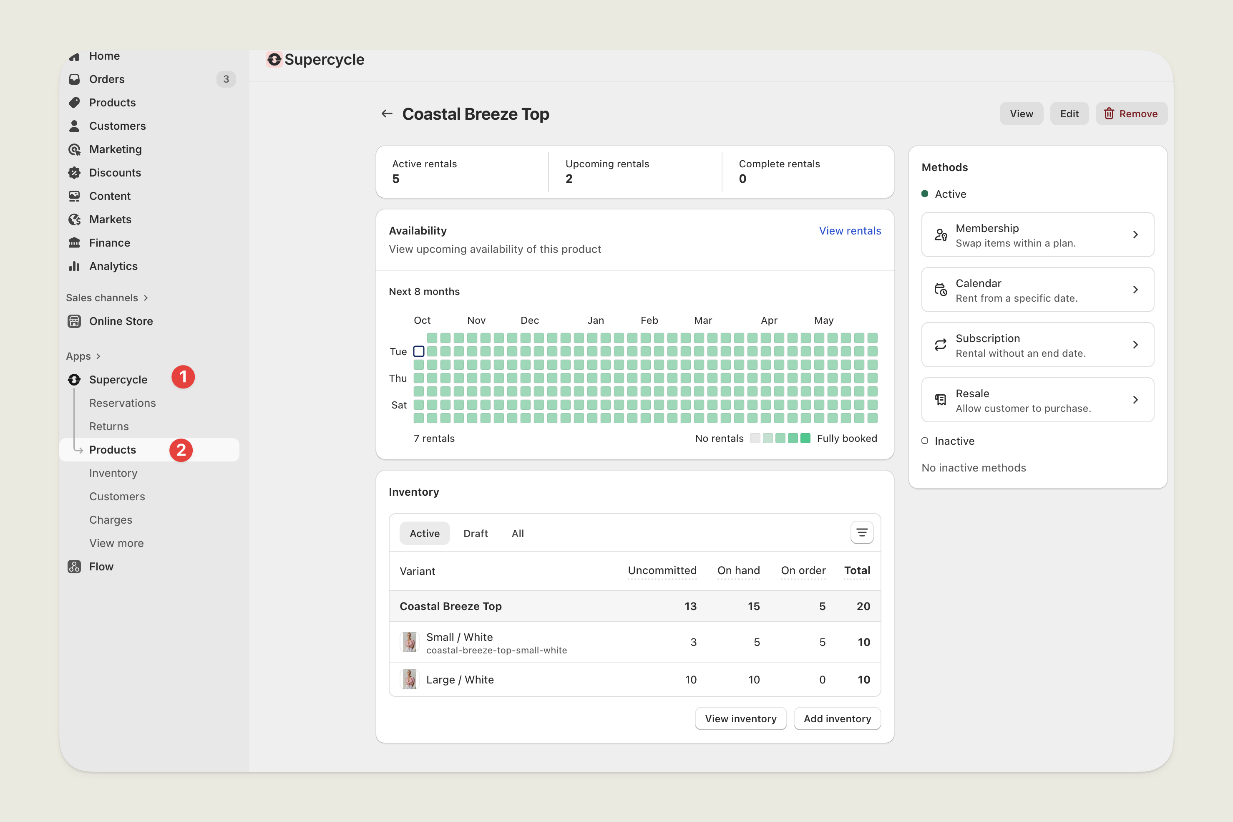The width and height of the screenshot is (1233, 822).
Task: Click the Add inventory button
Action: 837,719
